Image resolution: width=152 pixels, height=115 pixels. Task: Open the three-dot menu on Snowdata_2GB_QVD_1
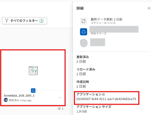[60, 98]
